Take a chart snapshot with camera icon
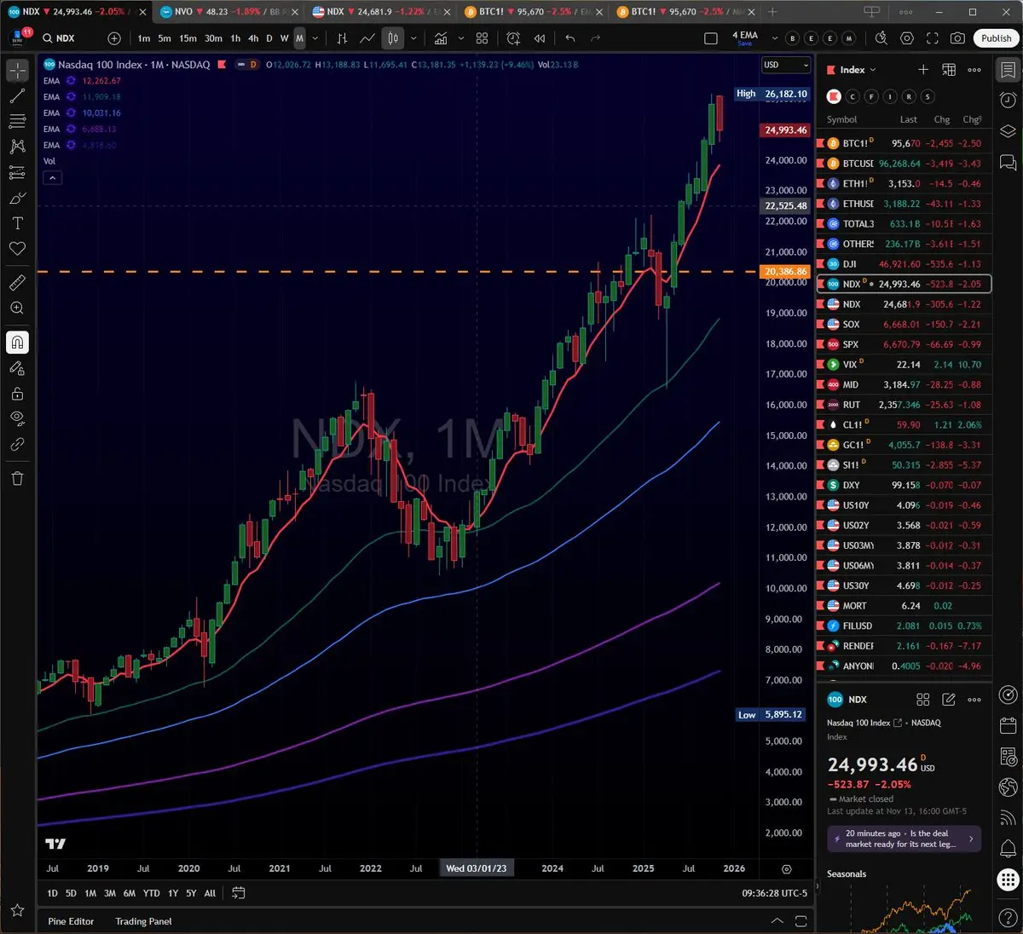This screenshot has width=1023, height=934. pyautogui.click(x=958, y=38)
